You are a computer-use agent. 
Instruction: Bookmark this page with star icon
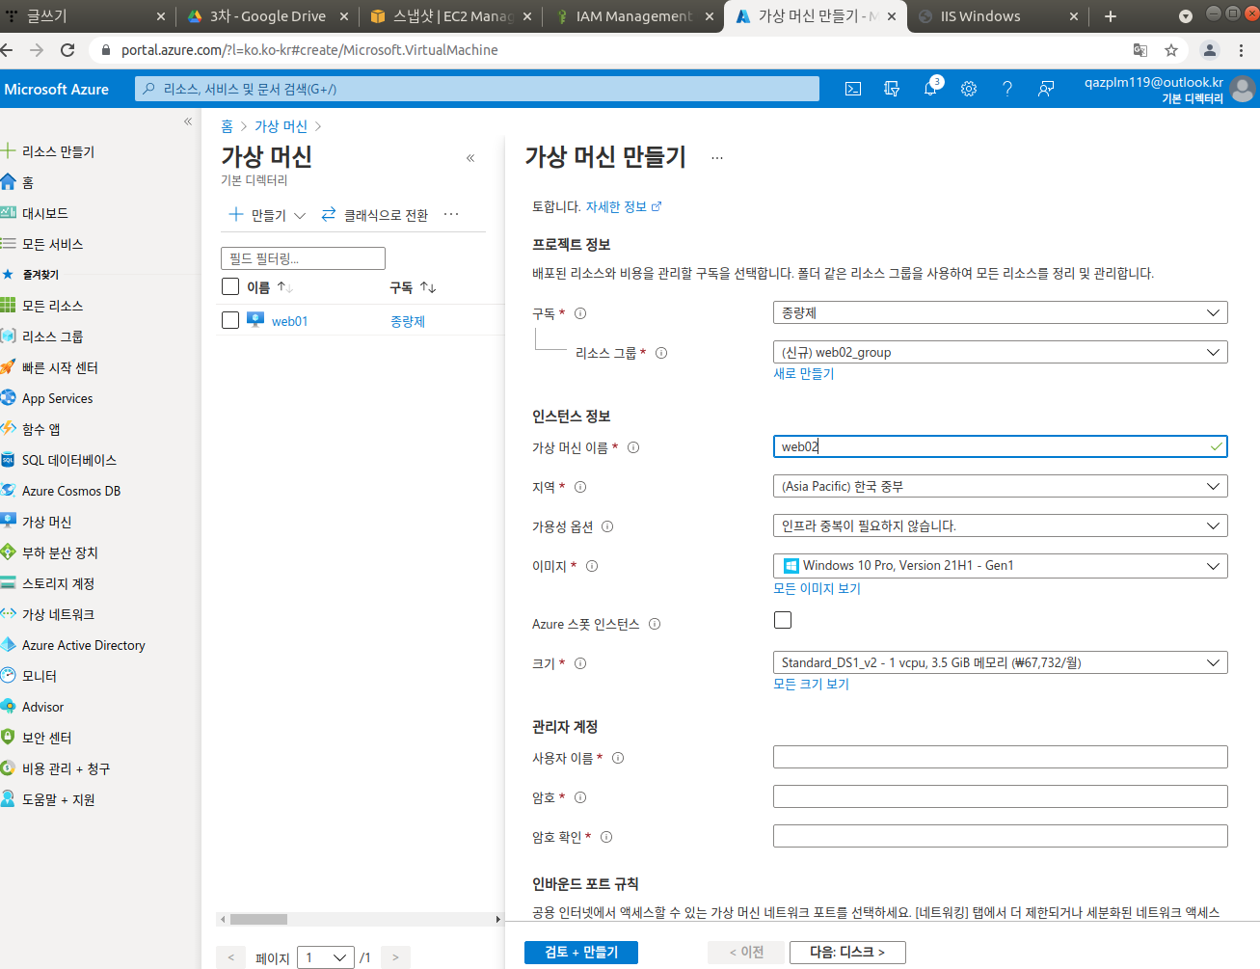click(1171, 50)
